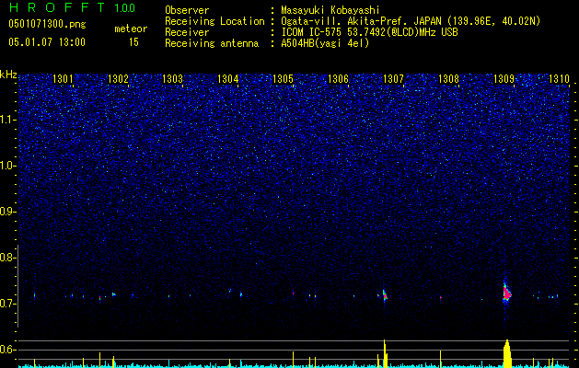Click the 1304 time marker

click(x=228, y=79)
